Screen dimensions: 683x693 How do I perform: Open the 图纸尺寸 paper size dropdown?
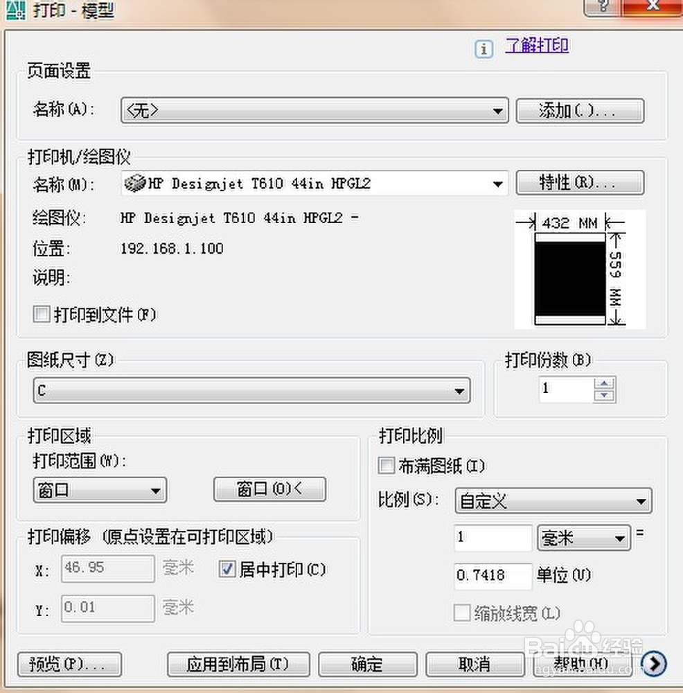(252, 390)
